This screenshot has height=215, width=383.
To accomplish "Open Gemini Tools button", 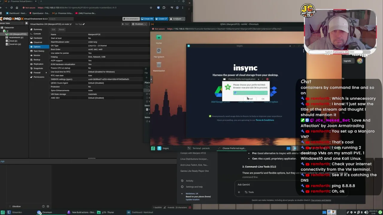I will (249, 192).
